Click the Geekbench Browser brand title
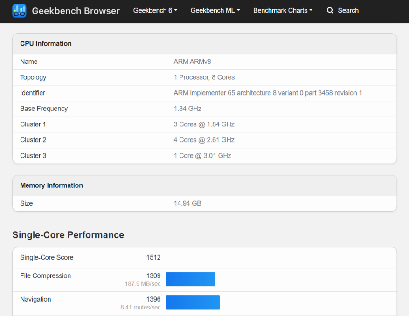 pos(76,10)
